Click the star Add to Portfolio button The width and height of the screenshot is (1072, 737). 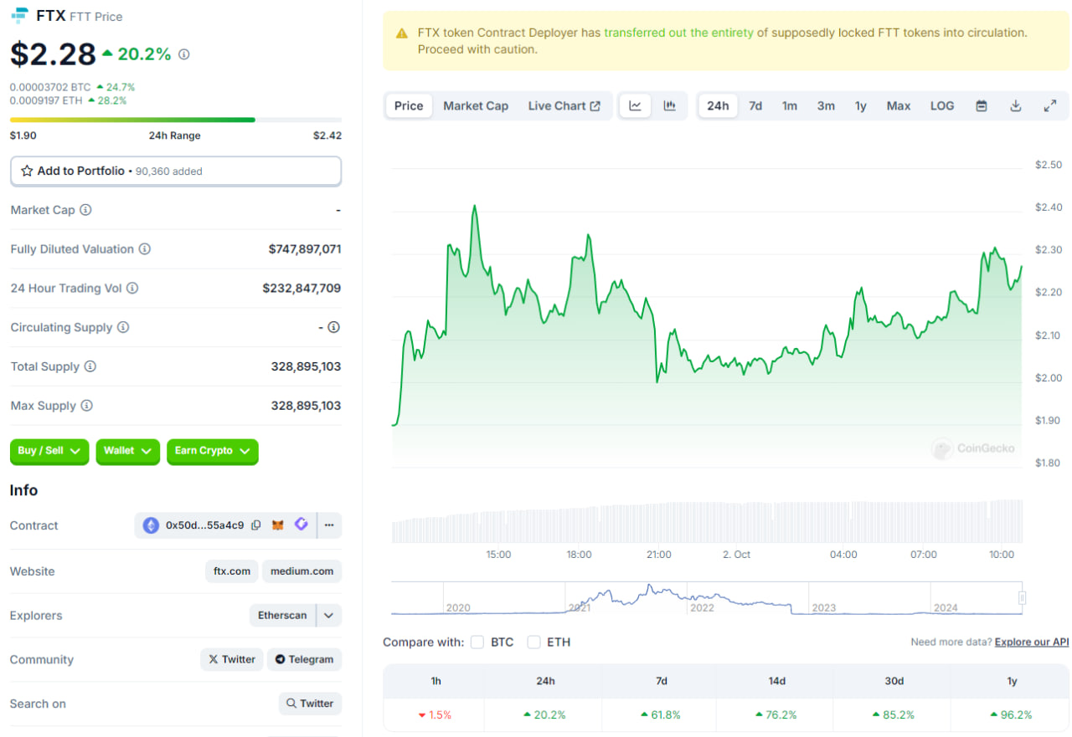click(176, 171)
